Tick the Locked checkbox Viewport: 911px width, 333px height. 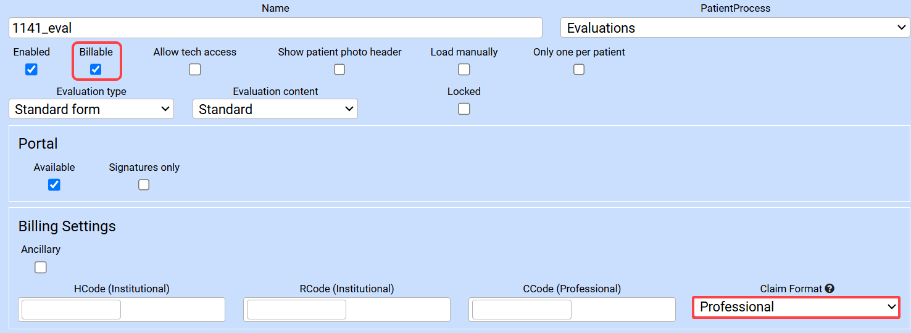(464, 109)
